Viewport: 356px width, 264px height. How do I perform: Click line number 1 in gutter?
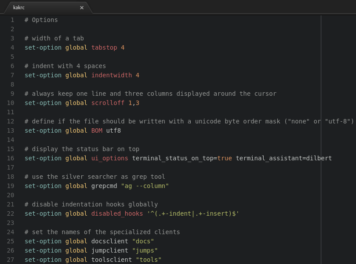coord(12,20)
